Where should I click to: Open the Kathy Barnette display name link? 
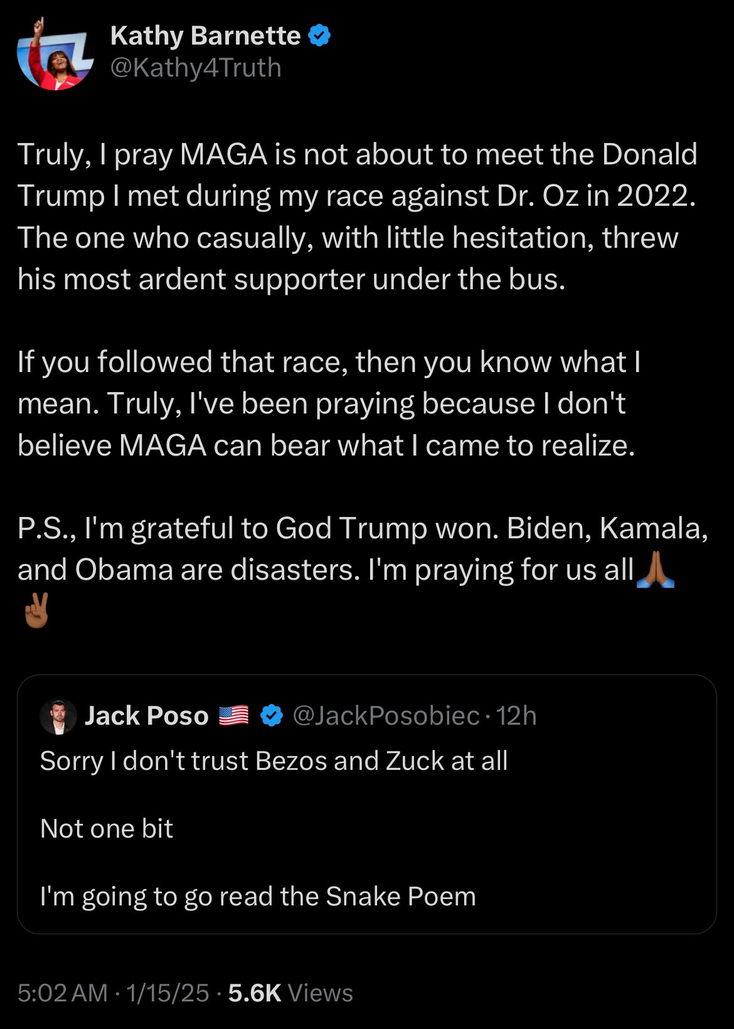pos(205,36)
